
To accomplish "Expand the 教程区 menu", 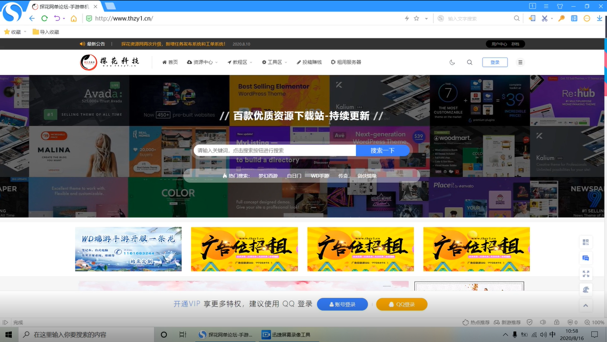I will [x=240, y=62].
